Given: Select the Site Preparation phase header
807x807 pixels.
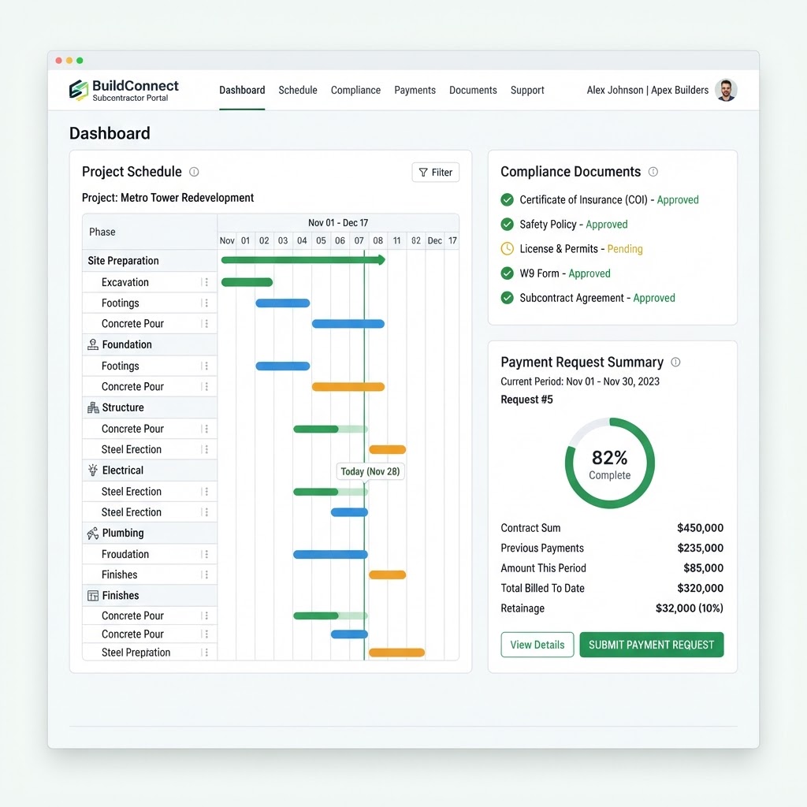Looking at the screenshot, I should click(x=150, y=261).
